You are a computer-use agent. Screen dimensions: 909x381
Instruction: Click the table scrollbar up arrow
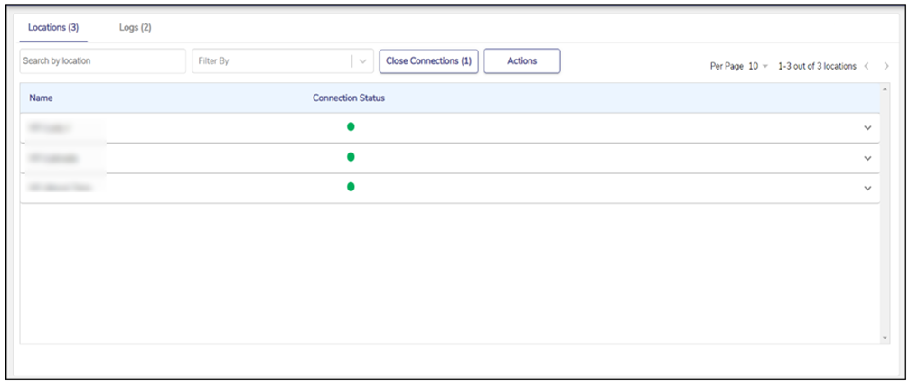tap(885, 89)
